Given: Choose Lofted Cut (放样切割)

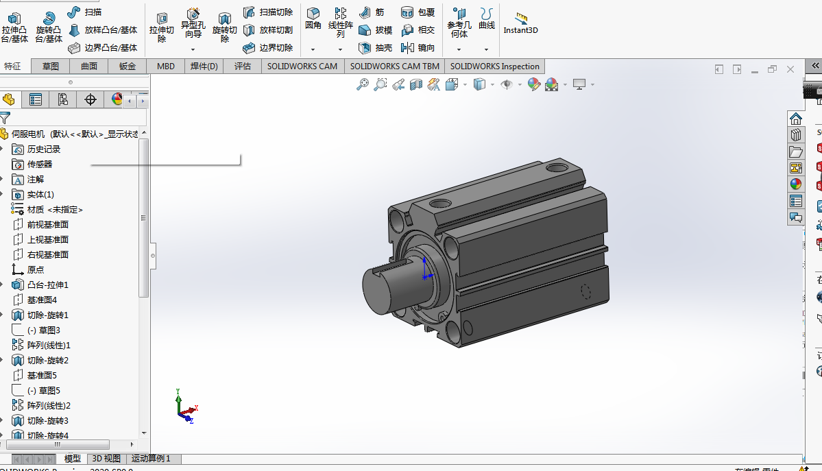Looking at the screenshot, I should [x=268, y=30].
